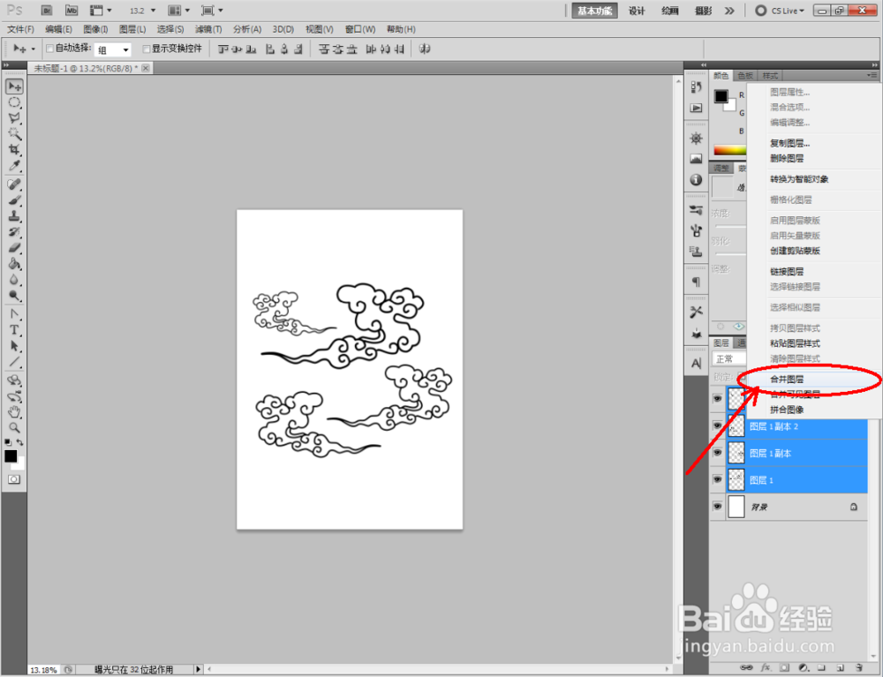Hide the 背景 layer eye
Image resolution: width=883 pixels, height=677 pixels.
coord(717,507)
